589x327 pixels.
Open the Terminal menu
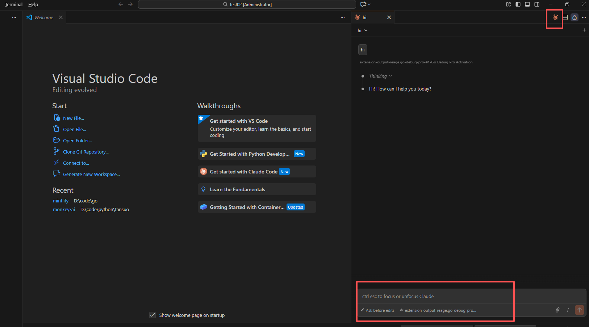13,4
